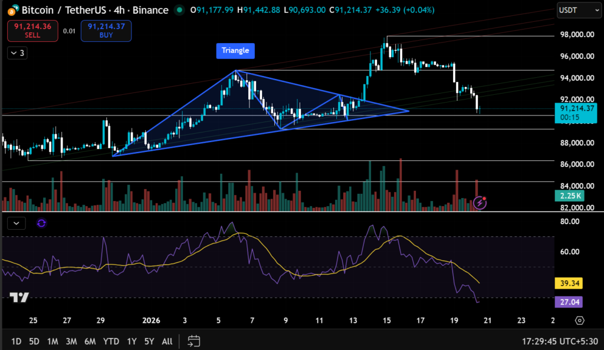
Task: Select the 1D time range
Action: pyautogui.click(x=17, y=341)
